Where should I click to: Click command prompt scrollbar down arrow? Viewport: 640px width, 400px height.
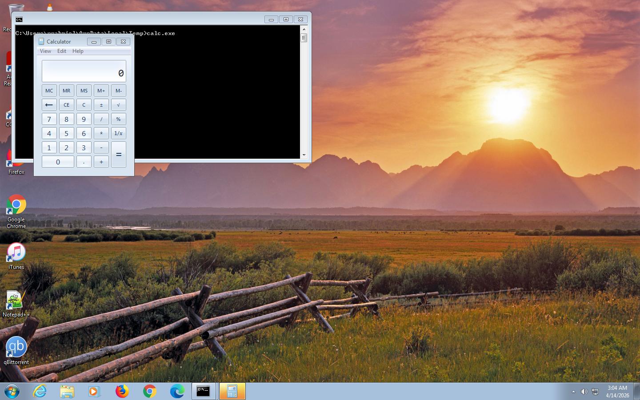(x=304, y=155)
